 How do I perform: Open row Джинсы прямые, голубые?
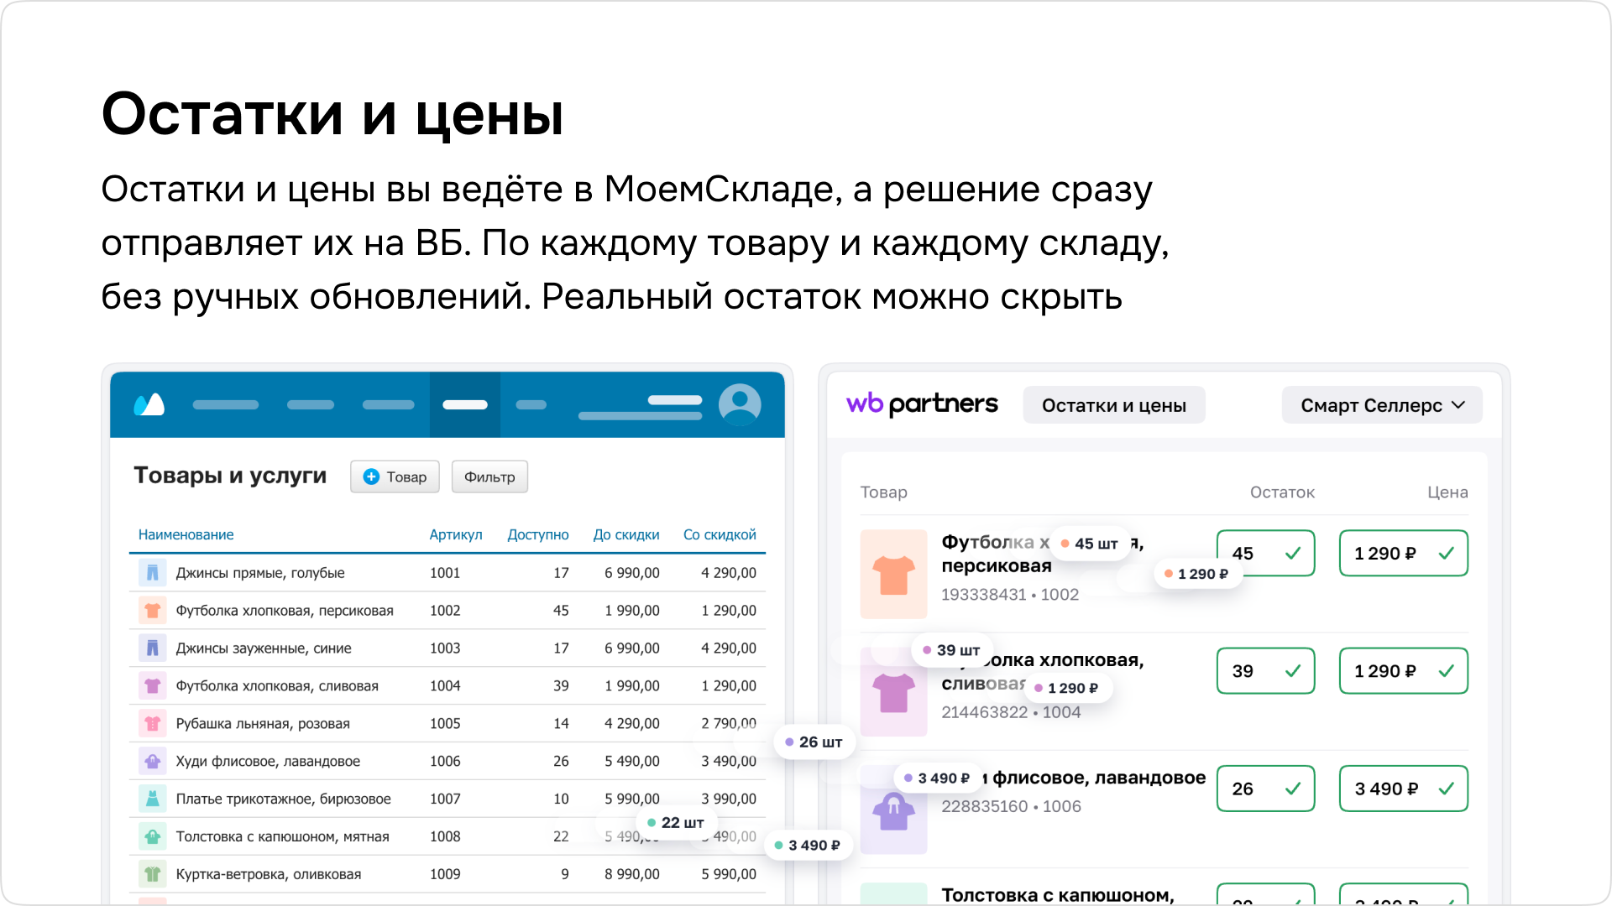[447, 572]
